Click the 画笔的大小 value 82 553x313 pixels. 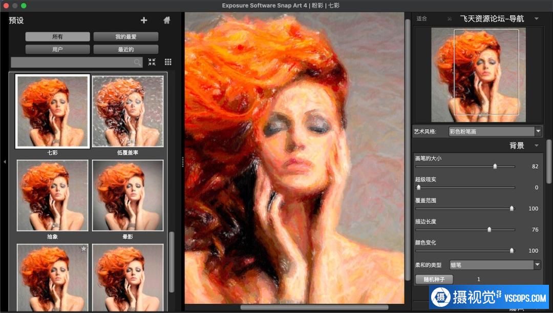535,166
